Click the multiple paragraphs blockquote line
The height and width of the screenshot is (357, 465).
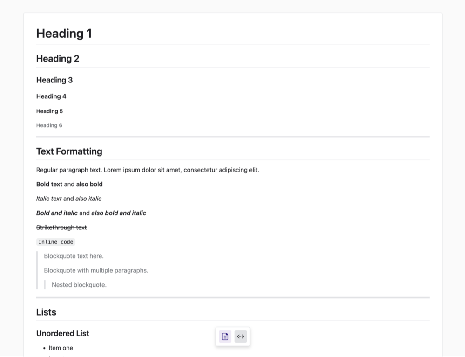pyautogui.click(x=96, y=271)
